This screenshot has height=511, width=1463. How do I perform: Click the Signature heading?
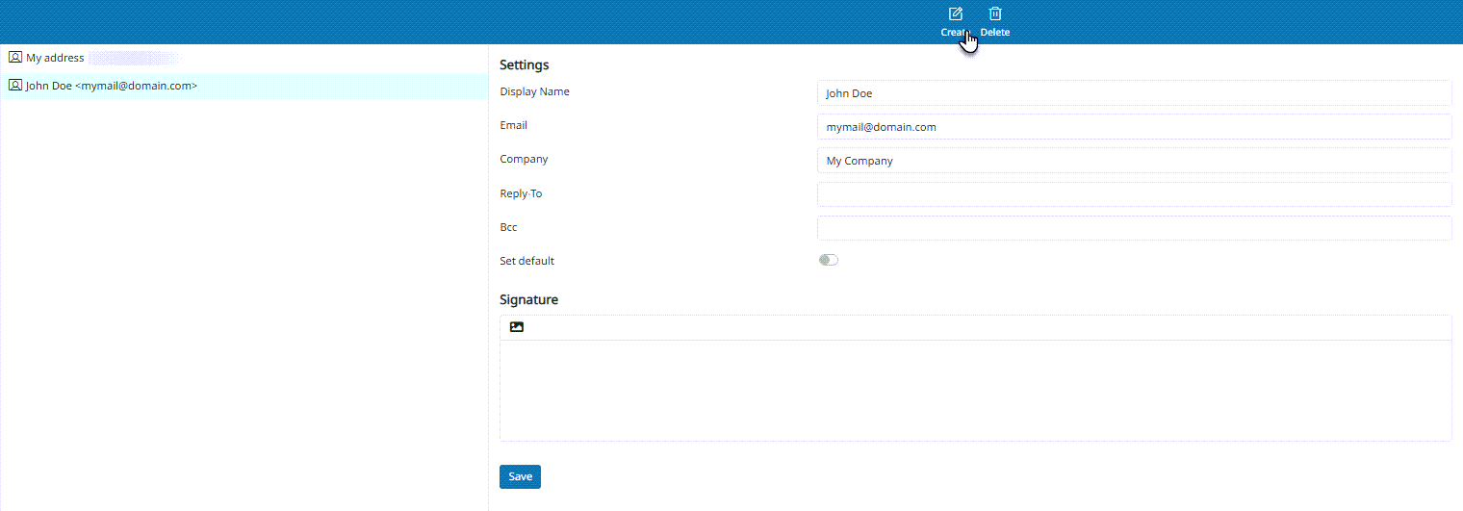point(528,300)
